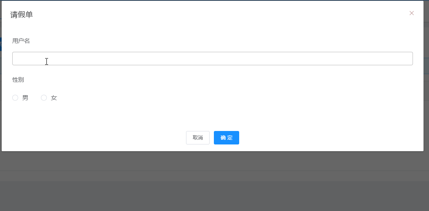Click the 确 character on the blue button

223,138
